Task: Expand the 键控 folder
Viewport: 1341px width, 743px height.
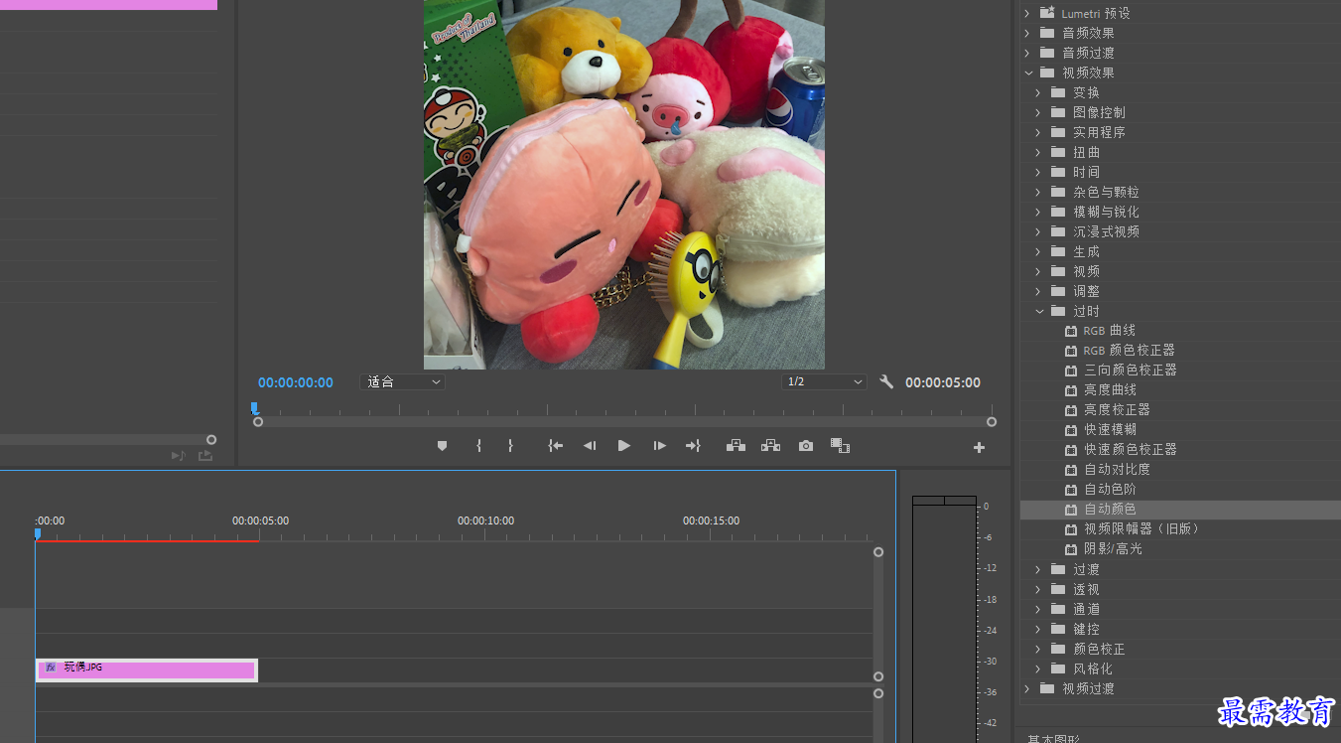Action: [1038, 629]
